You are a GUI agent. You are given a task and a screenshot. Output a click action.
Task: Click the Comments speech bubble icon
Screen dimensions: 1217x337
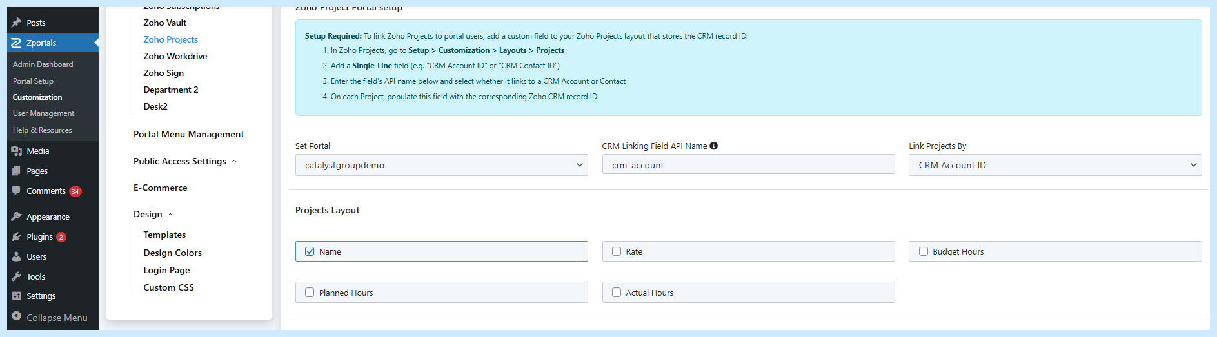[x=17, y=191]
